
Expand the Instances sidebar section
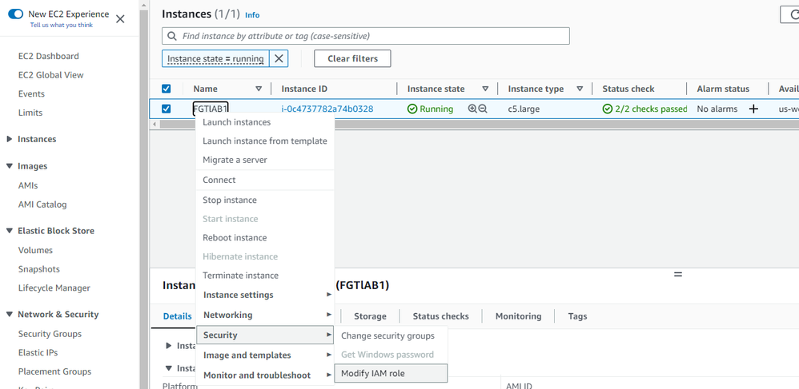[x=9, y=139]
